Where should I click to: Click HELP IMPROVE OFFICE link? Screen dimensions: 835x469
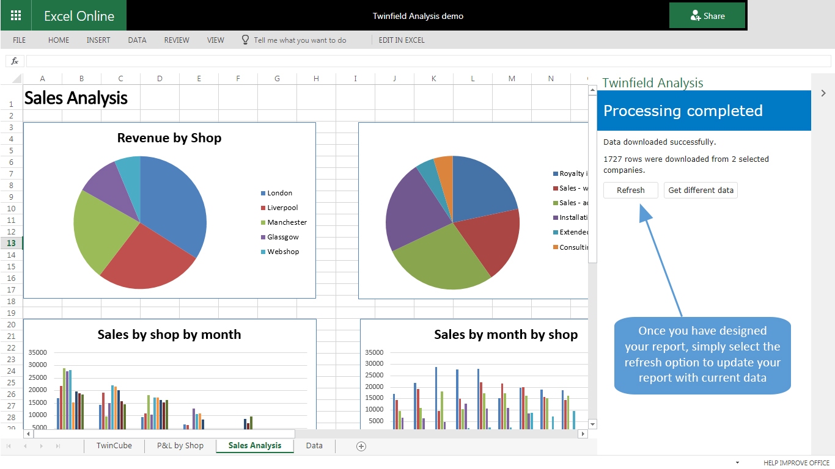point(796,463)
